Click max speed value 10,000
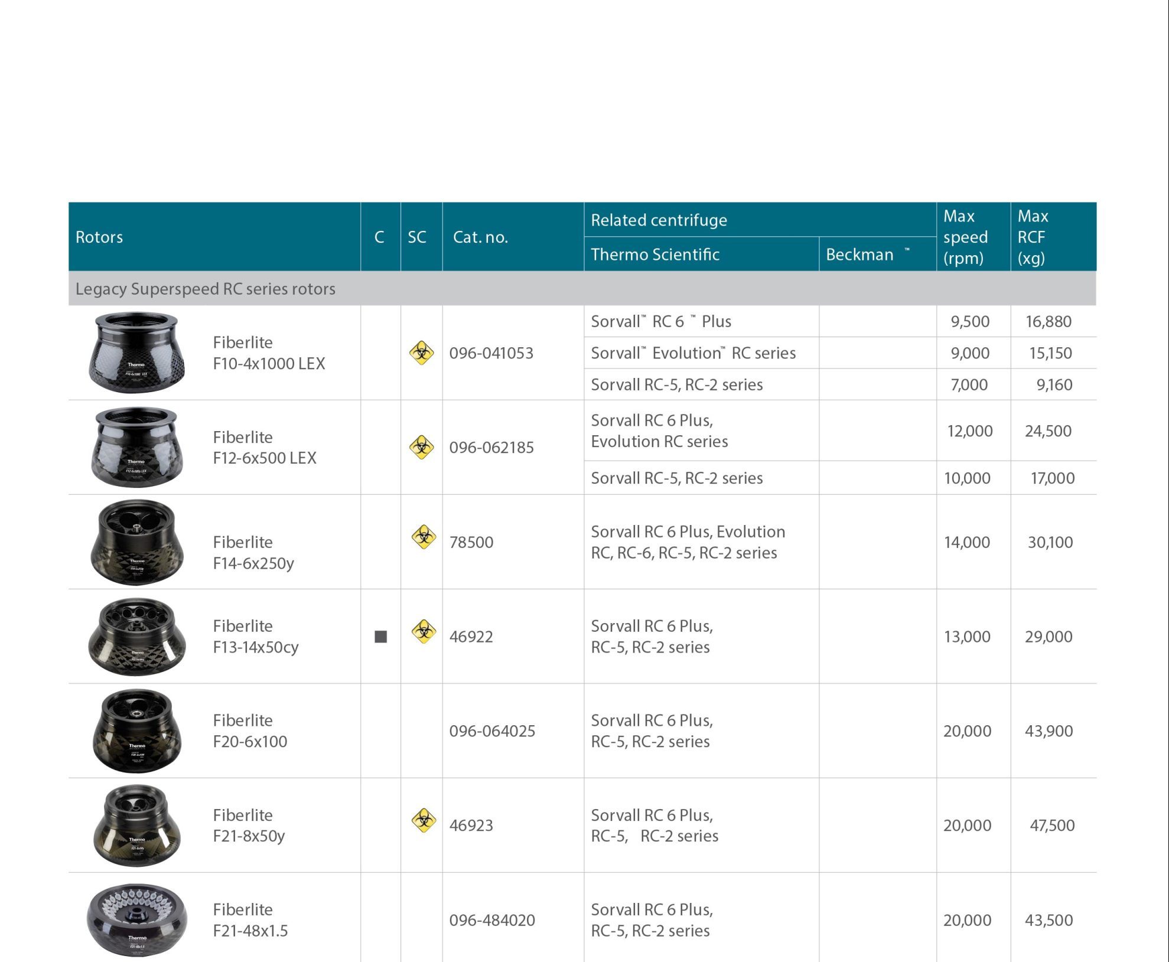The width and height of the screenshot is (1169, 962). (x=967, y=478)
